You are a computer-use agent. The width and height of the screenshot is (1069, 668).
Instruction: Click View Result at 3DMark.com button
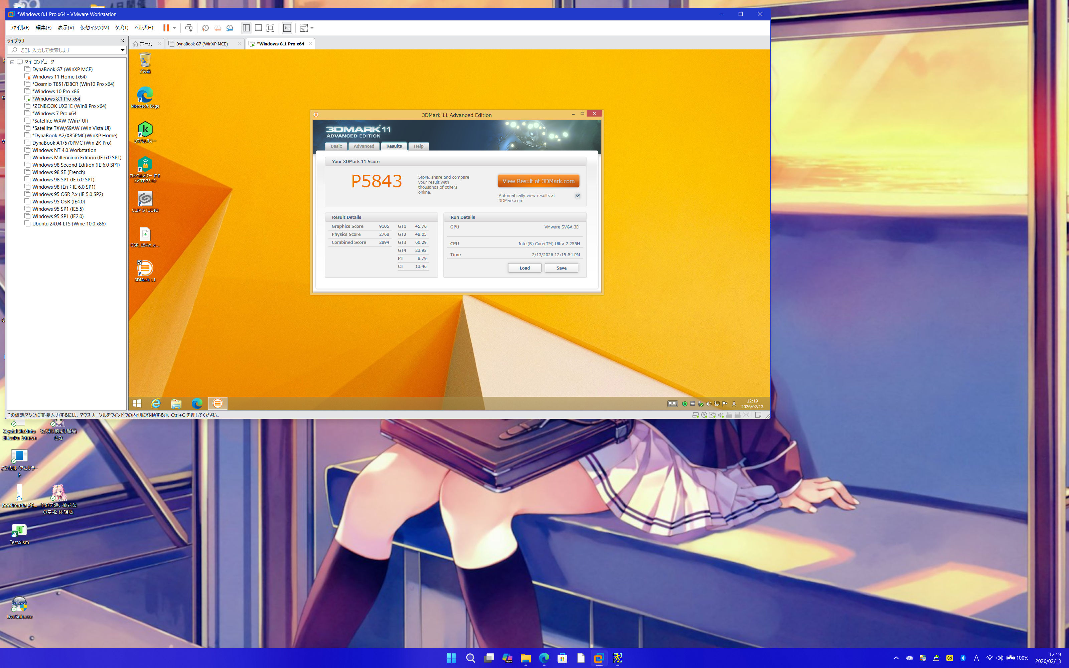pyautogui.click(x=538, y=181)
